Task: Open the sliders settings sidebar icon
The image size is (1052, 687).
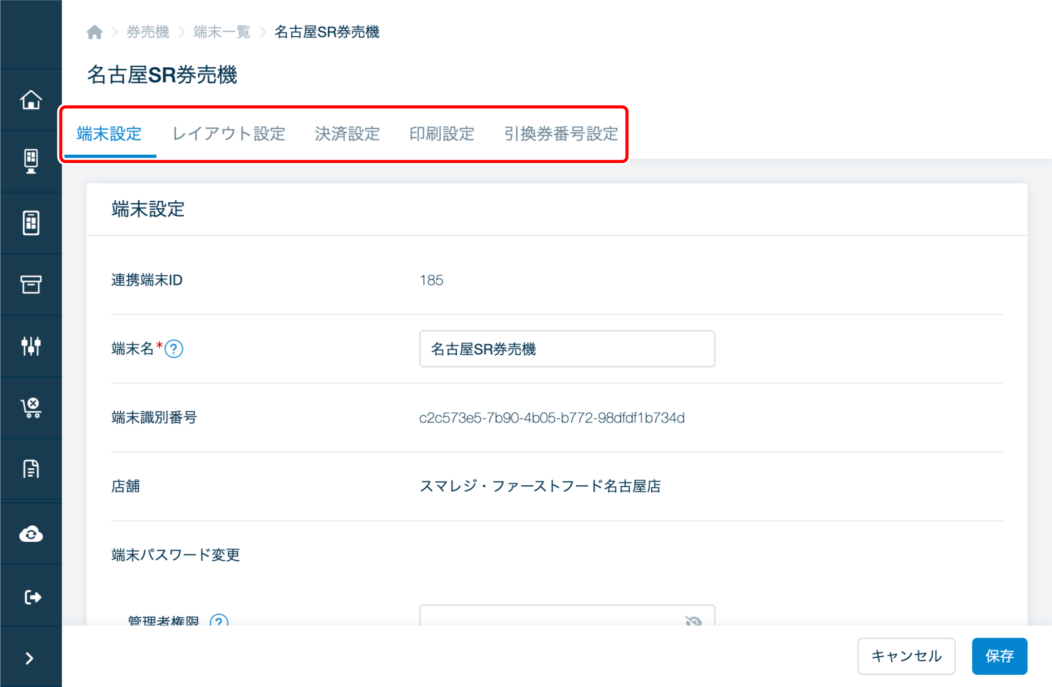Action: coord(31,346)
